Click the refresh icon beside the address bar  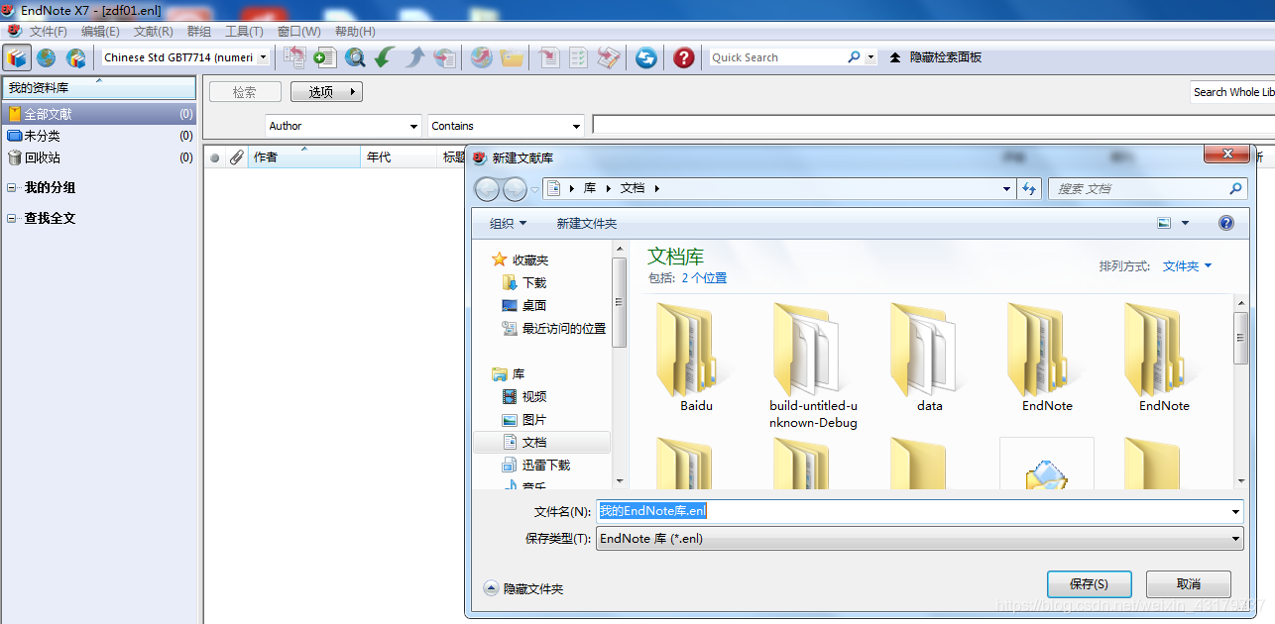click(1028, 188)
